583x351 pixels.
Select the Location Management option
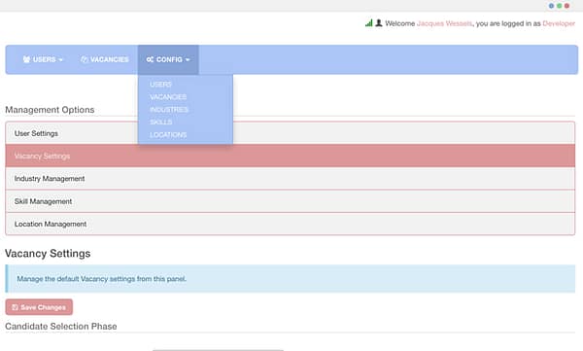(290, 224)
